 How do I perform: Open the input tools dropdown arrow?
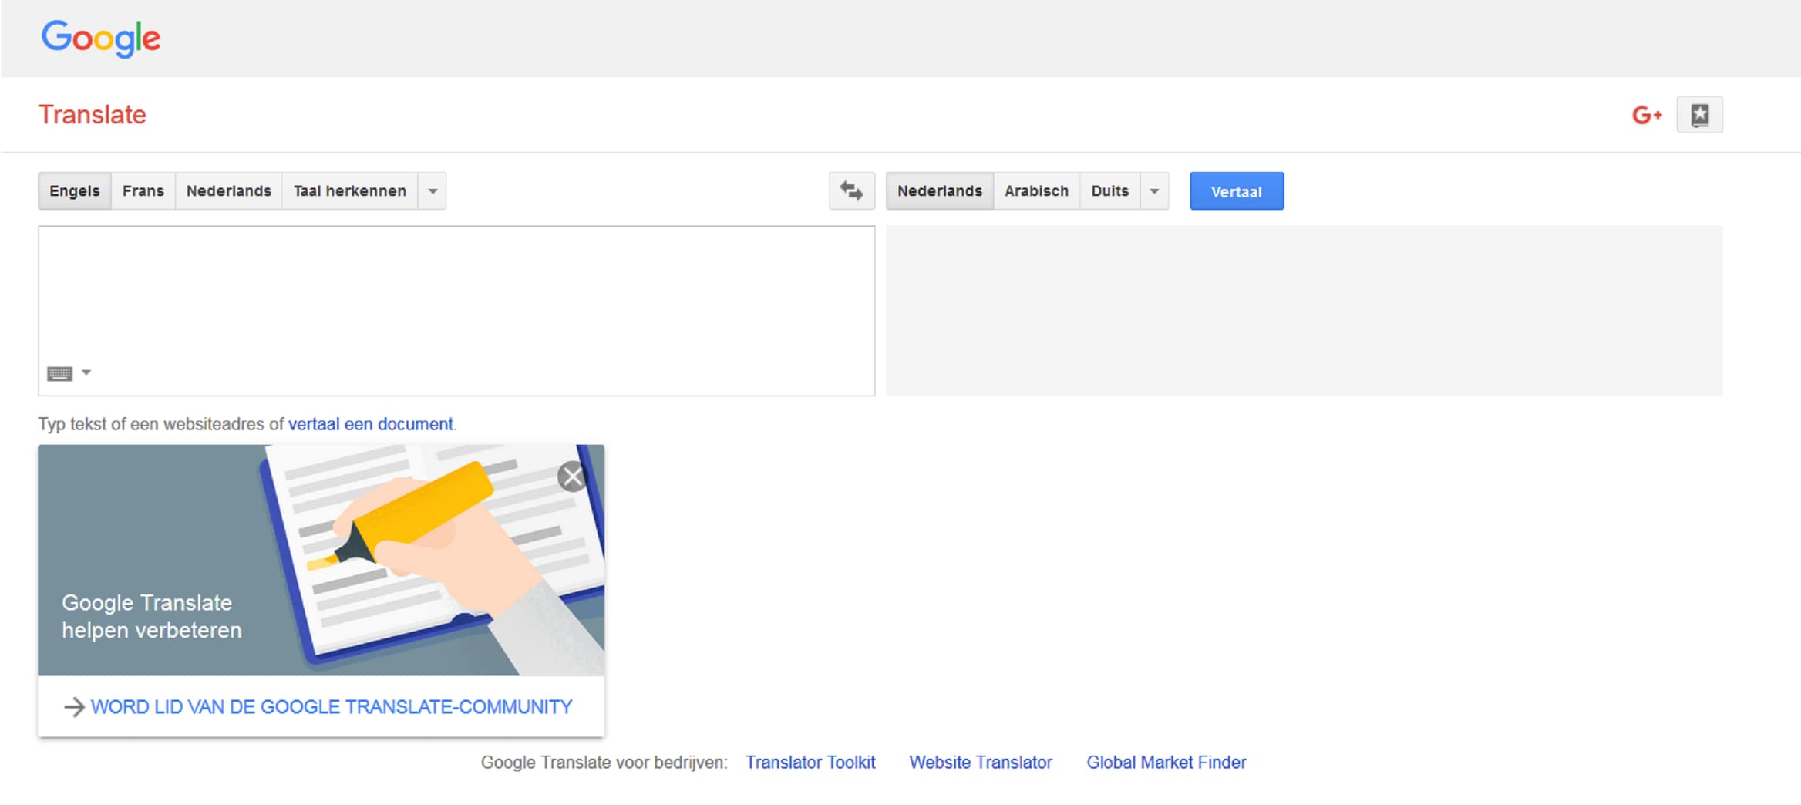tap(86, 372)
